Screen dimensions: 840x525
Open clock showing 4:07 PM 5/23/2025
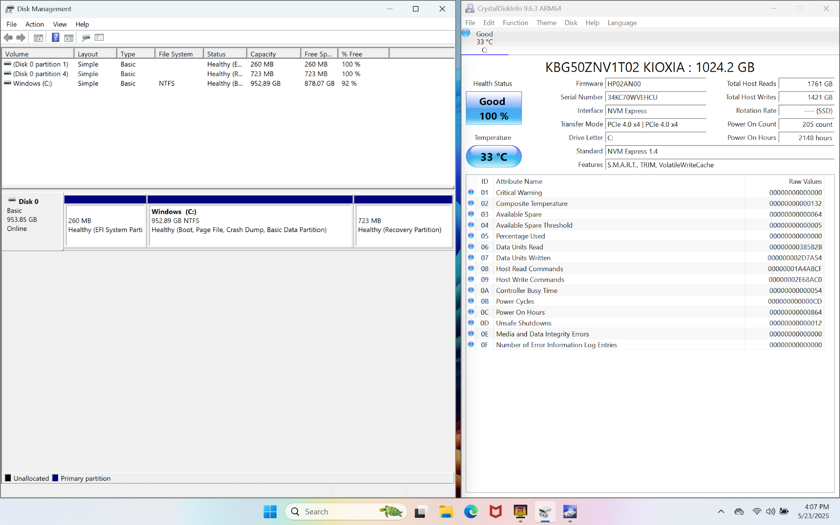(813, 512)
